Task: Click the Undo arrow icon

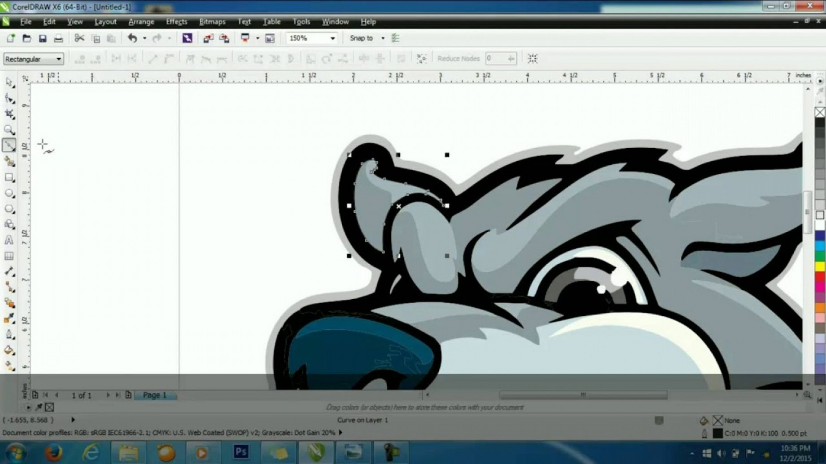Action: click(132, 39)
